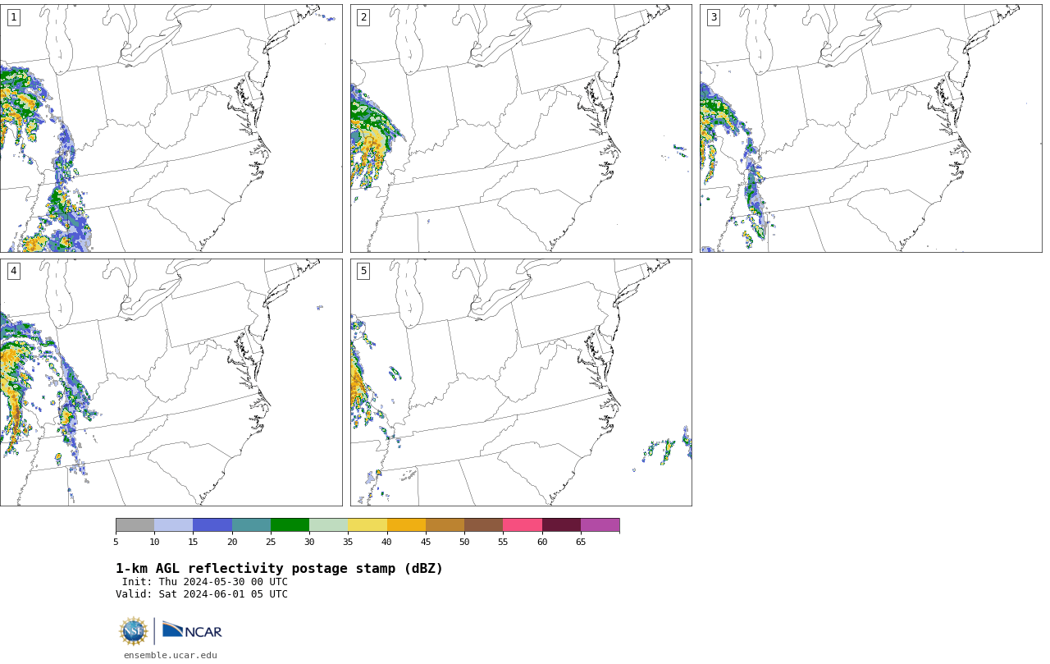Click the panel label number 5
Viewport: 1050px width, 664px height.
pyautogui.click(x=363, y=271)
